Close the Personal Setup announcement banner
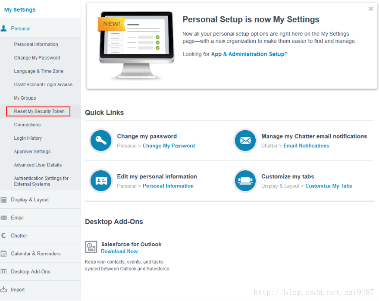Viewport: 379px width, 301px height. 371,9
